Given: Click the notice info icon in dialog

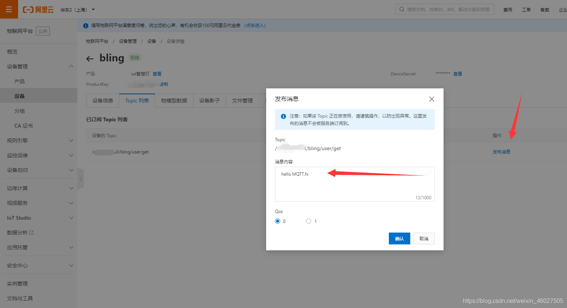Looking at the screenshot, I should coord(283,116).
